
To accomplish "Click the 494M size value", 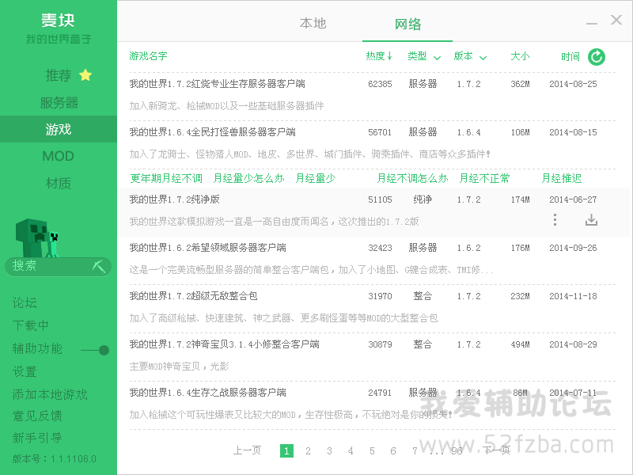I will pyautogui.click(x=520, y=344).
